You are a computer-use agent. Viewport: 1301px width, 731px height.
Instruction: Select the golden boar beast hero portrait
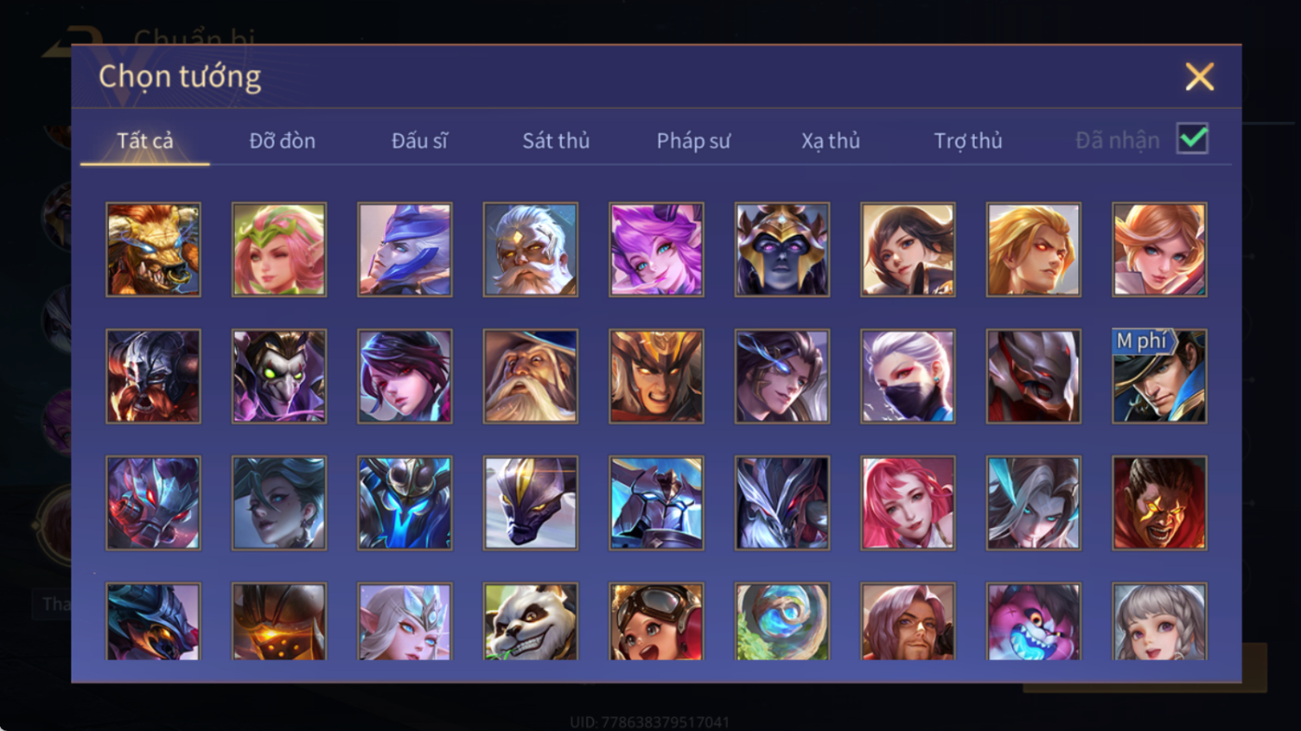click(153, 250)
